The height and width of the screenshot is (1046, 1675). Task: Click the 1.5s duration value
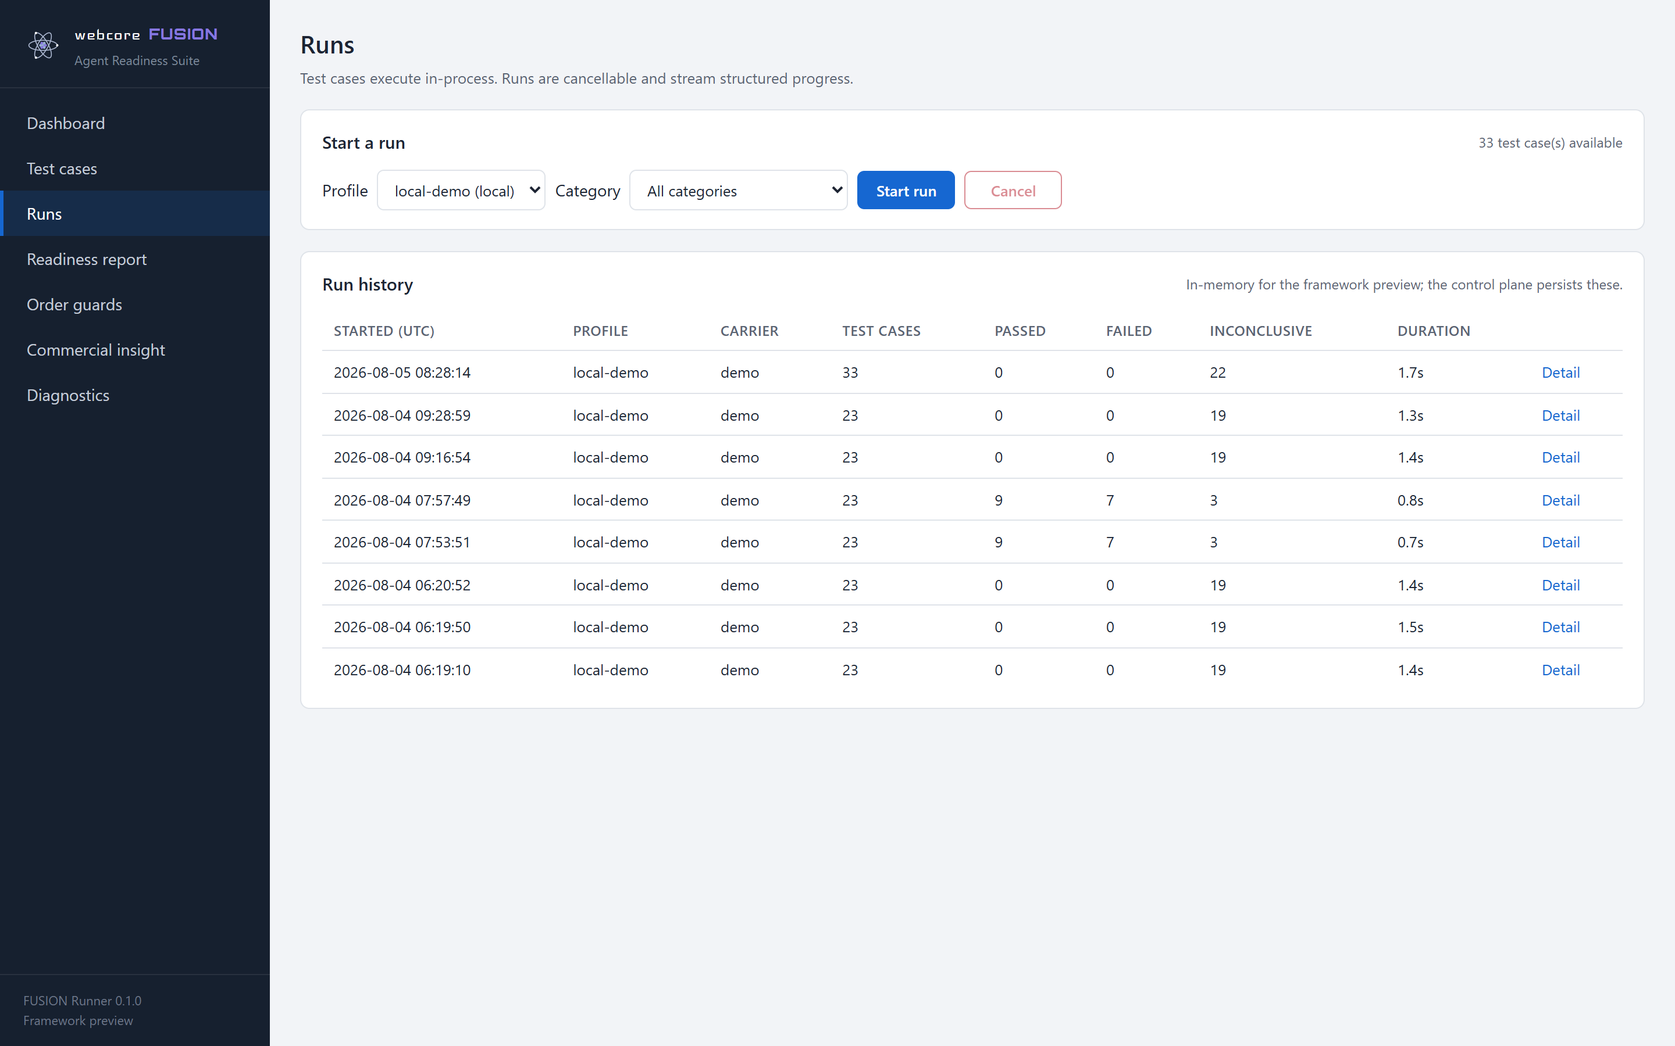pyautogui.click(x=1410, y=627)
